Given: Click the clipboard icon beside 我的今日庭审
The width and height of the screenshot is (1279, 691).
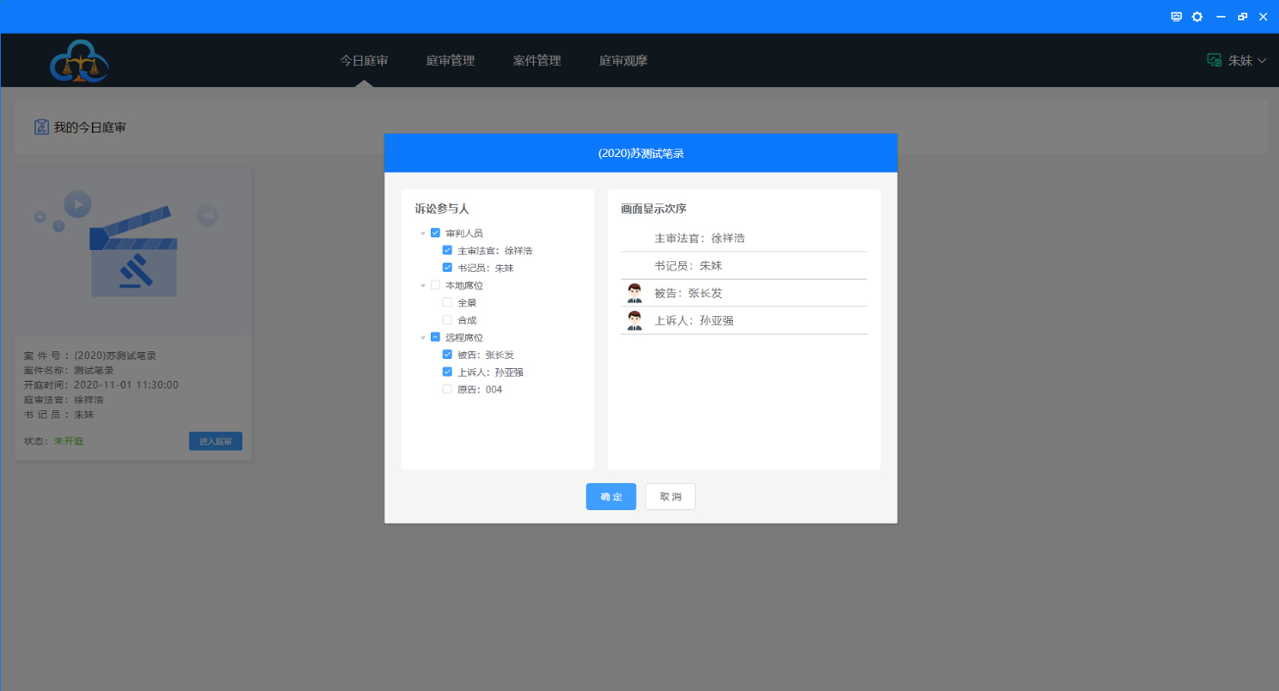Looking at the screenshot, I should pyautogui.click(x=41, y=127).
